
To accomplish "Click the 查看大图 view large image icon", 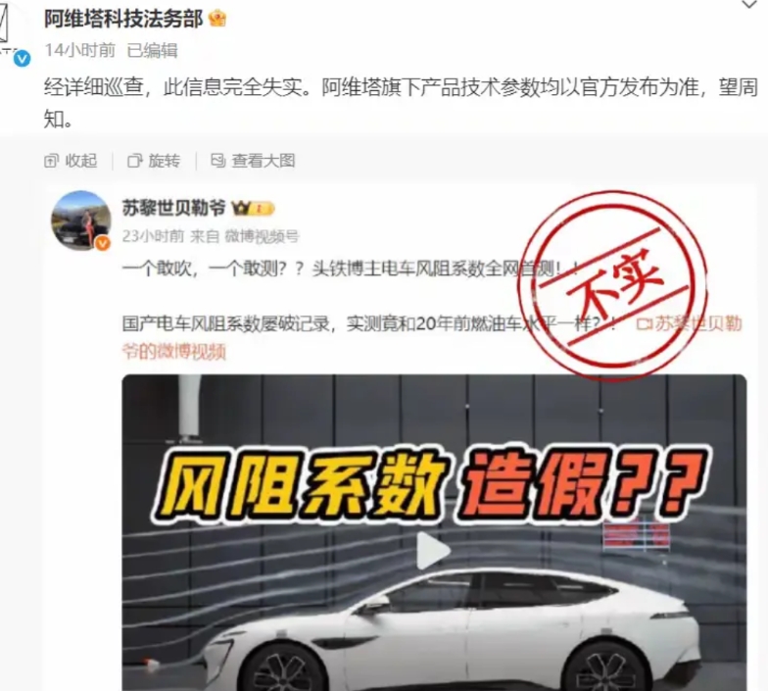I will [x=217, y=161].
